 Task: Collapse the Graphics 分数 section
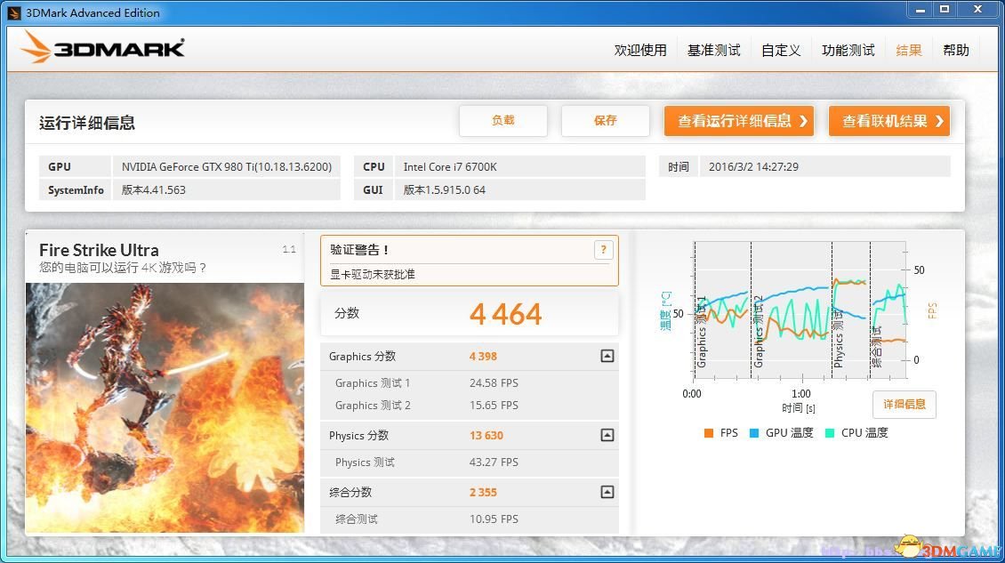click(x=607, y=356)
